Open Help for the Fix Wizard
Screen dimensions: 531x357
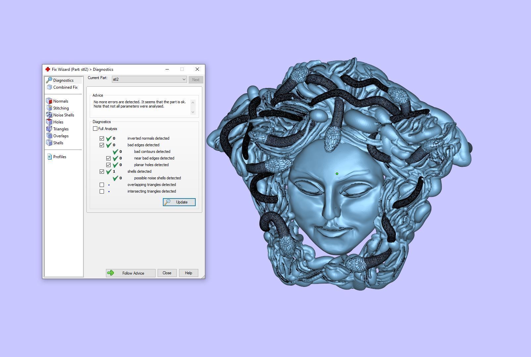[188, 273]
